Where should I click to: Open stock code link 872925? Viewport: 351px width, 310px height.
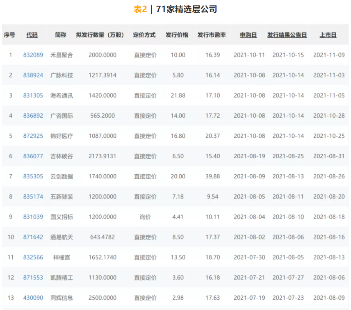coord(33,136)
